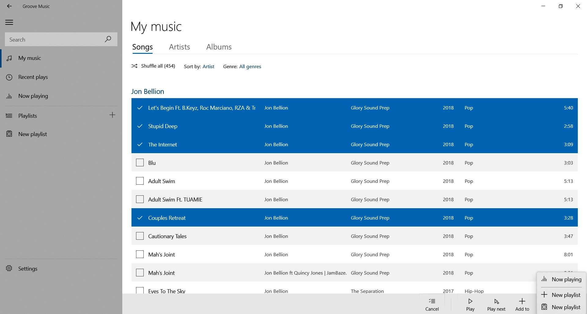
Task: Open My music in sidebar
Action: click(x=61, y=58)
